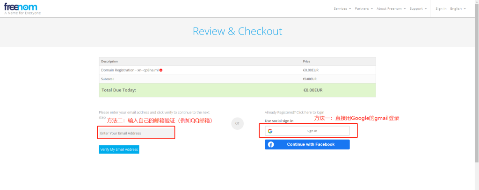Remove the xn--cp8ha.ml domain via red icon
This screenshot has height=190, width=479.
point(161,70)
